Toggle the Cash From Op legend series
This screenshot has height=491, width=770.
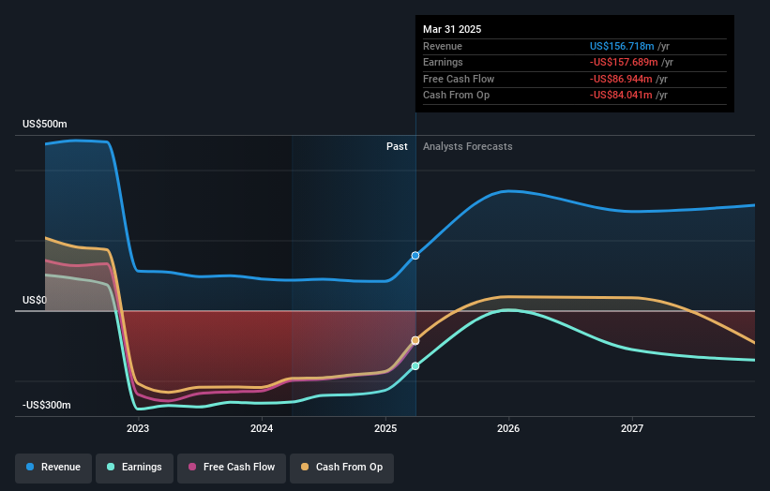[341, 468]
